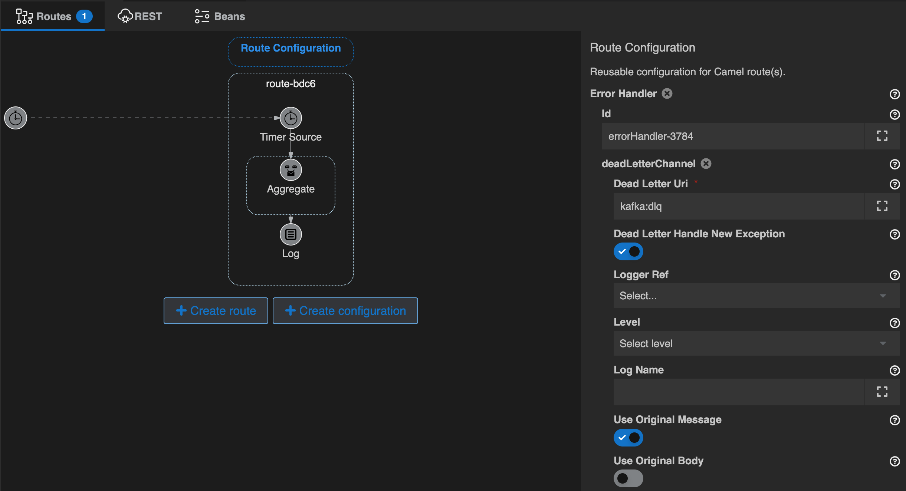Click the Timer Source node icon
Viewport: 906px width, 491px height.
tap(291, 118)
